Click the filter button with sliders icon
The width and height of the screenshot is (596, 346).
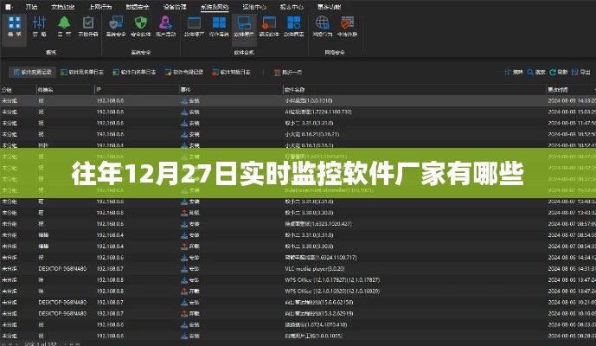click(514, 73)
